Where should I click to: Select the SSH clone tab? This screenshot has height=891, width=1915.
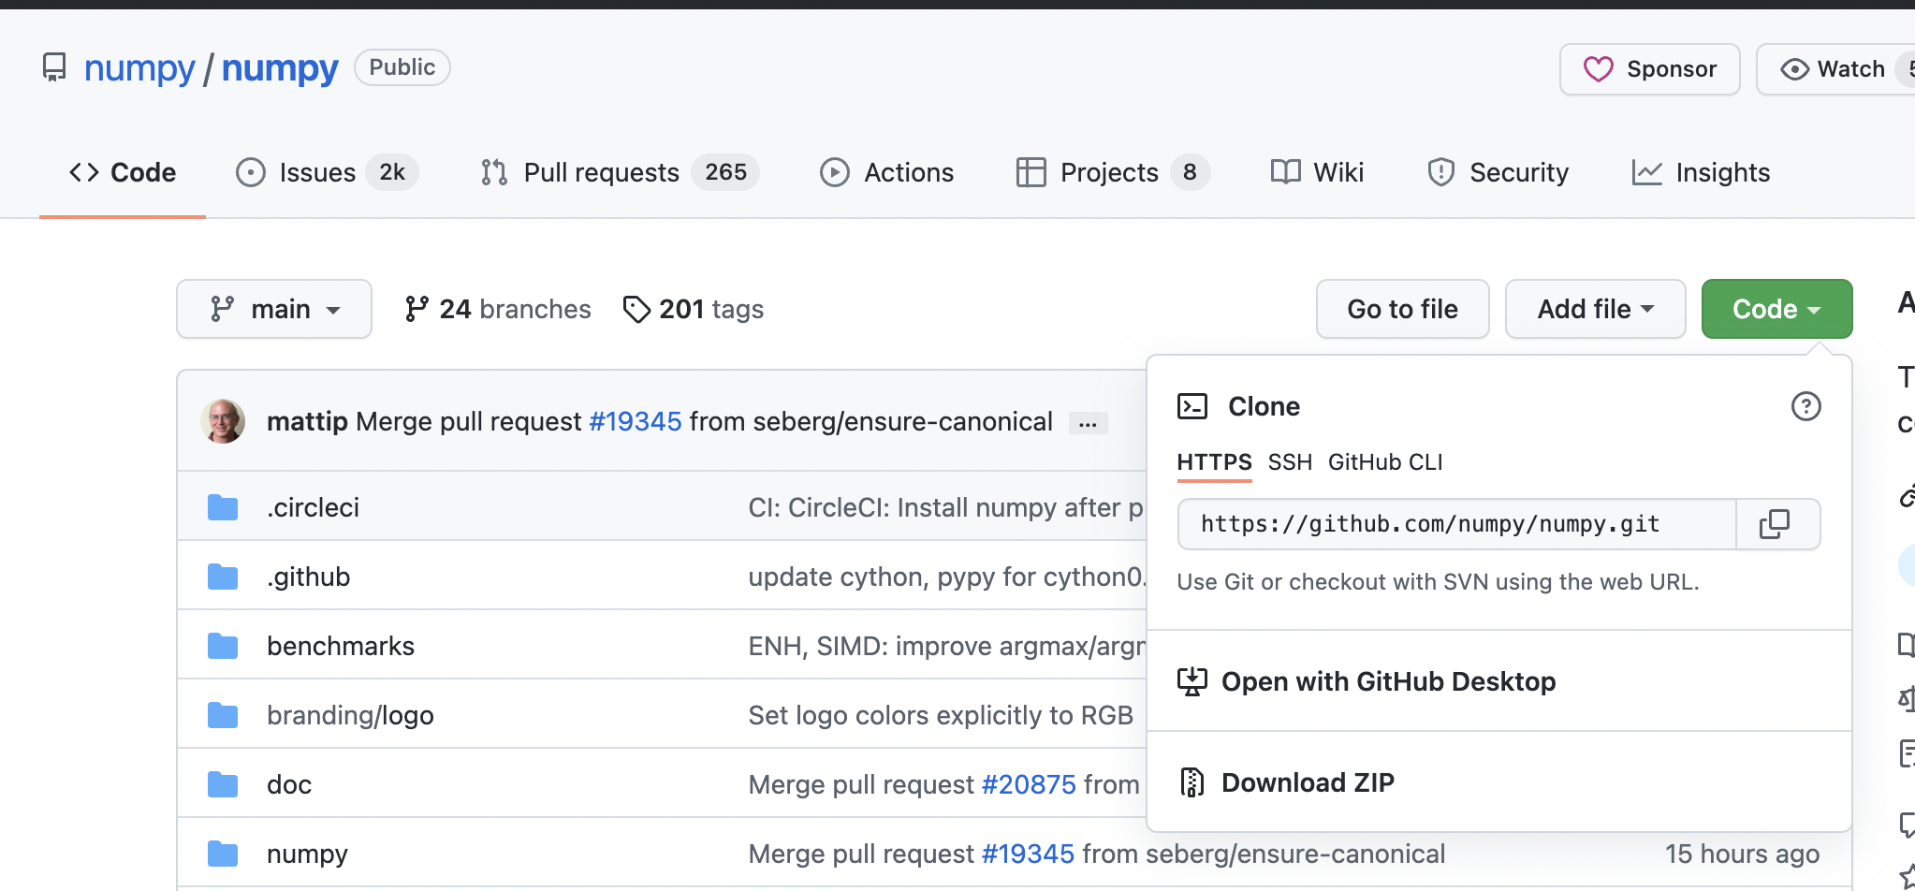[x=1290, y=462]
